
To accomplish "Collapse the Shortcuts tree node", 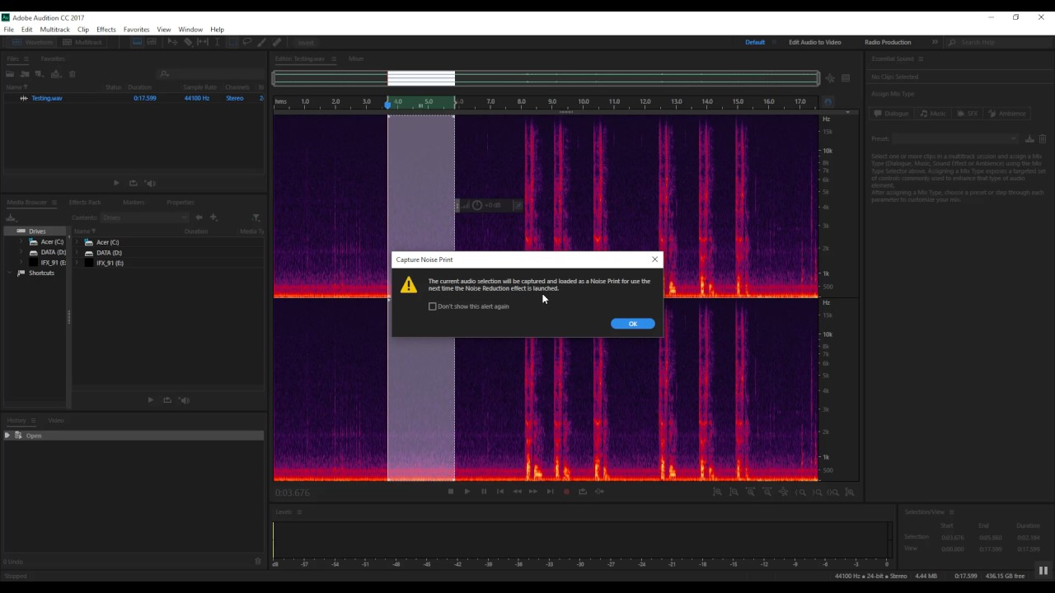I will [11, 273].
